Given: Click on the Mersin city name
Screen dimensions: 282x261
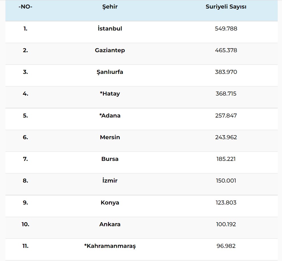Looking at the screenshot, I should point(110,137).
